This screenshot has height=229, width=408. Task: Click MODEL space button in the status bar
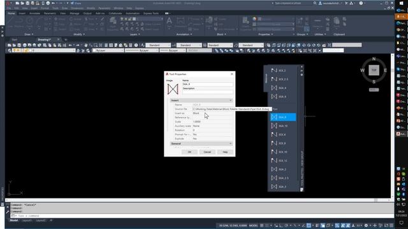pos(253,226)
